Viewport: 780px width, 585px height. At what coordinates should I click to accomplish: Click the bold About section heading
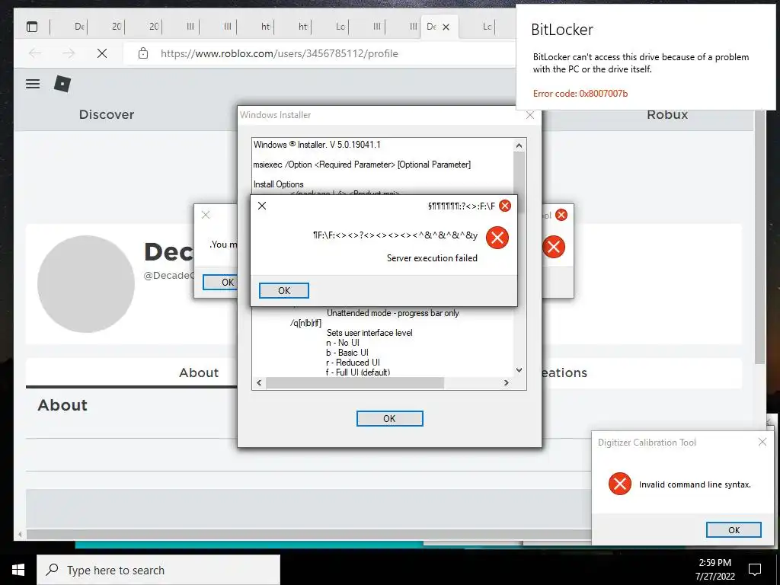(62, 405)
